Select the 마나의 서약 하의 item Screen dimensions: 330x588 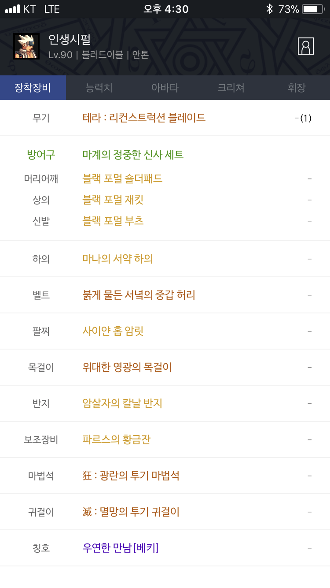coord(117,259)
